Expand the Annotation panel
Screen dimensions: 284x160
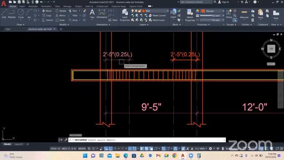103,24
